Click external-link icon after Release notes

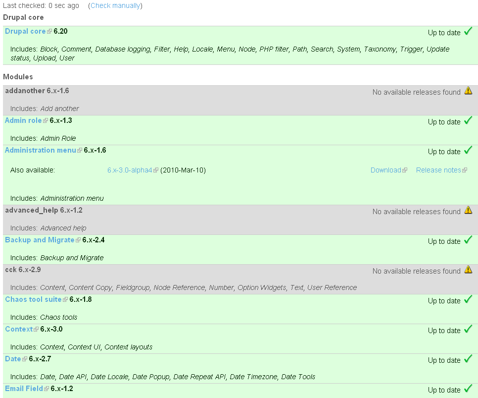[465, 171]
